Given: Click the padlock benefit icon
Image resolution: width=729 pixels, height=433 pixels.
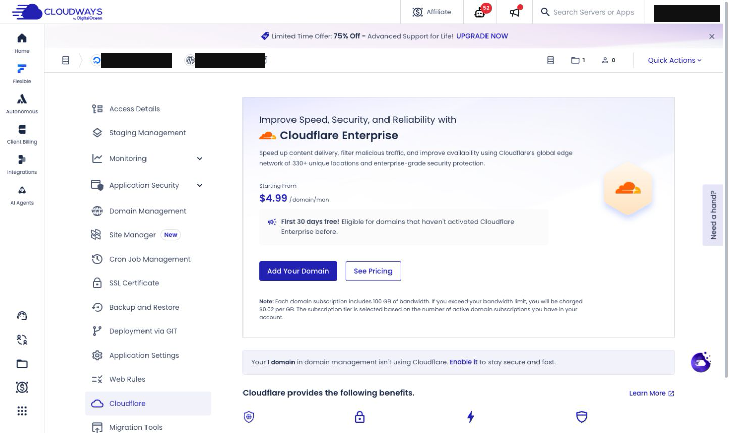Looking at the screenshot, I should (360, 417).
